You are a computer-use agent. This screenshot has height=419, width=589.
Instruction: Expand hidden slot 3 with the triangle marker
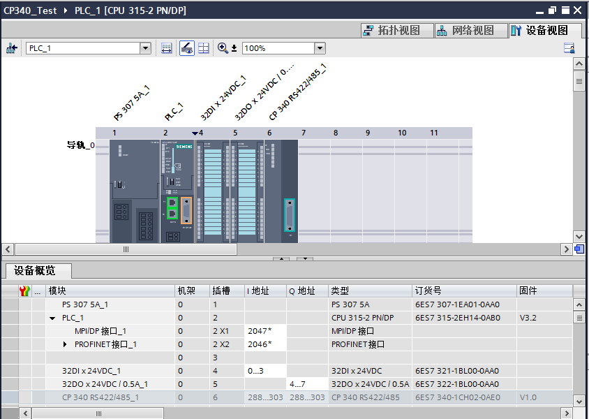(195, 133)
